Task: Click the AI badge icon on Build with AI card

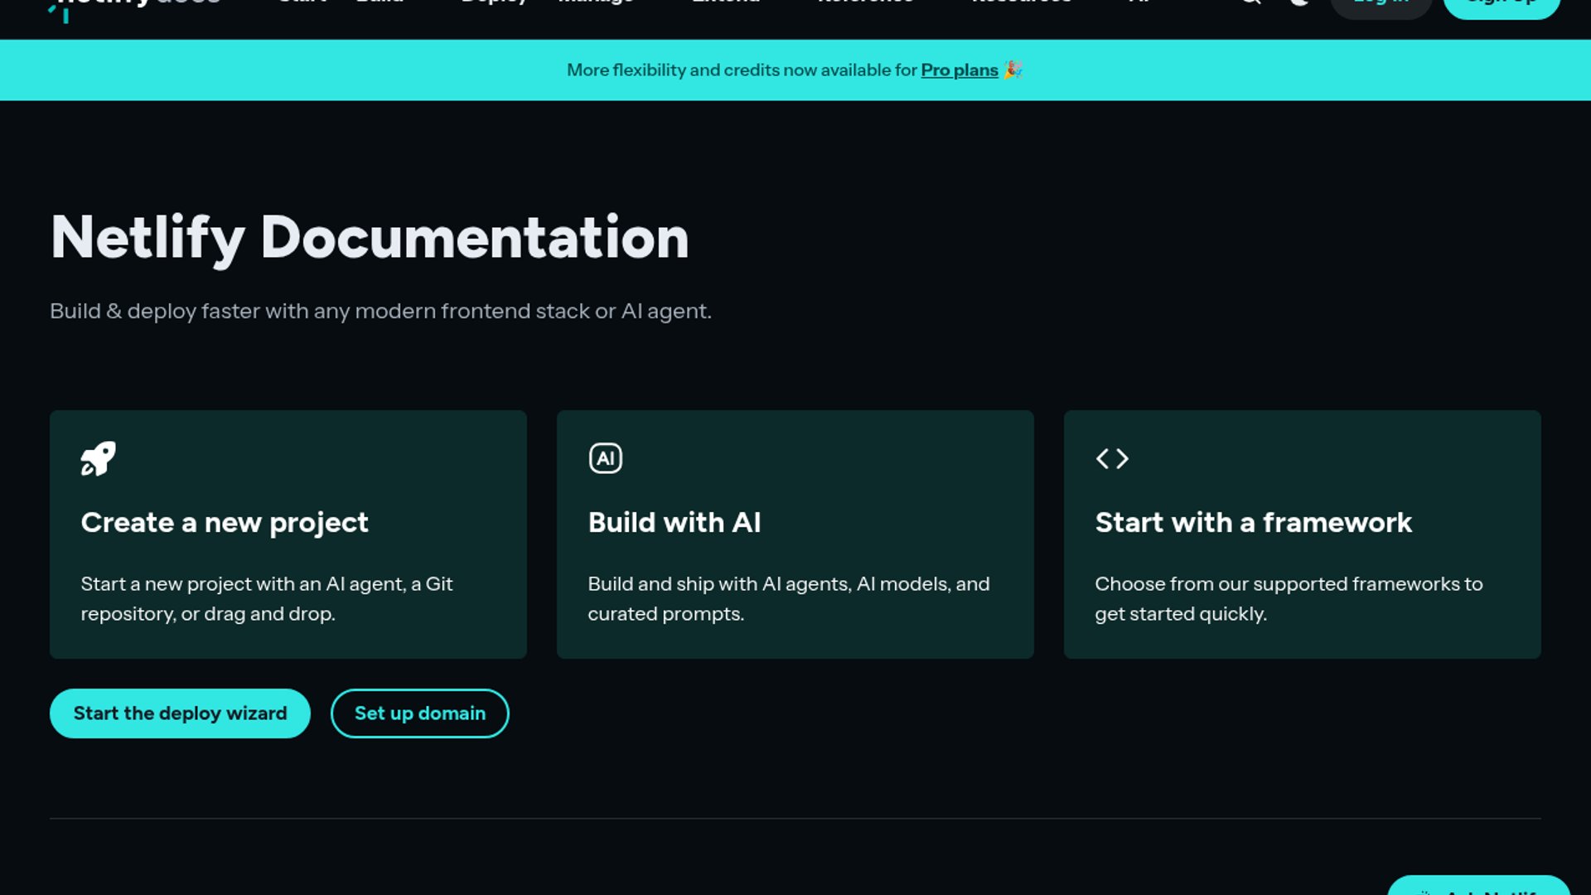Action: (605, 458)
